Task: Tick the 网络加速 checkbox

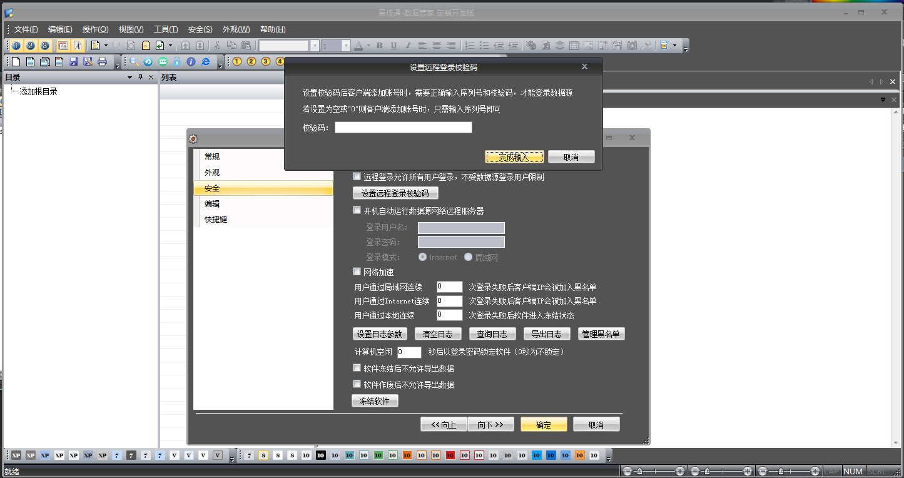Action: pyautogui.click(x=357, y=272)
